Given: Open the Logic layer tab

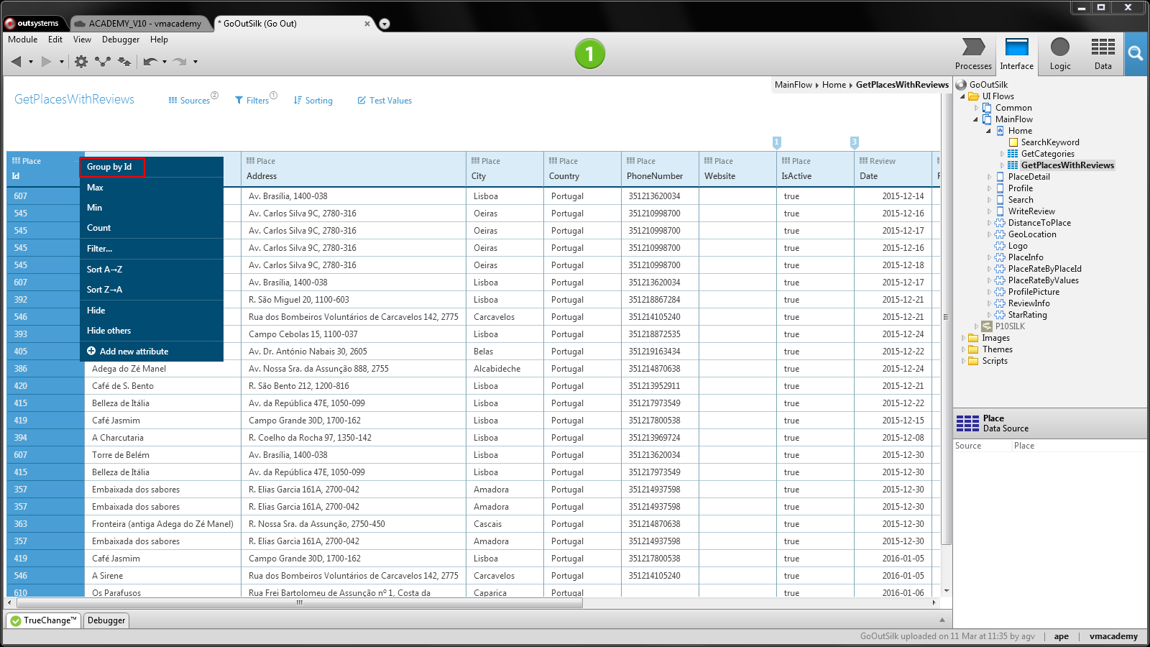Looking at the screenshot, I should tap(1059, 54).
